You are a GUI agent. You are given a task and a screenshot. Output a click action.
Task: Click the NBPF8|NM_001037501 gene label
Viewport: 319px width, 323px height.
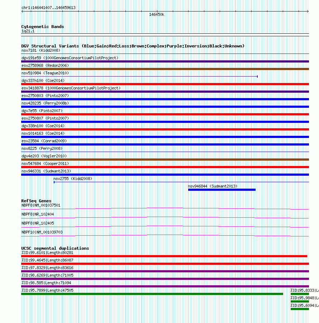(41, 206)
